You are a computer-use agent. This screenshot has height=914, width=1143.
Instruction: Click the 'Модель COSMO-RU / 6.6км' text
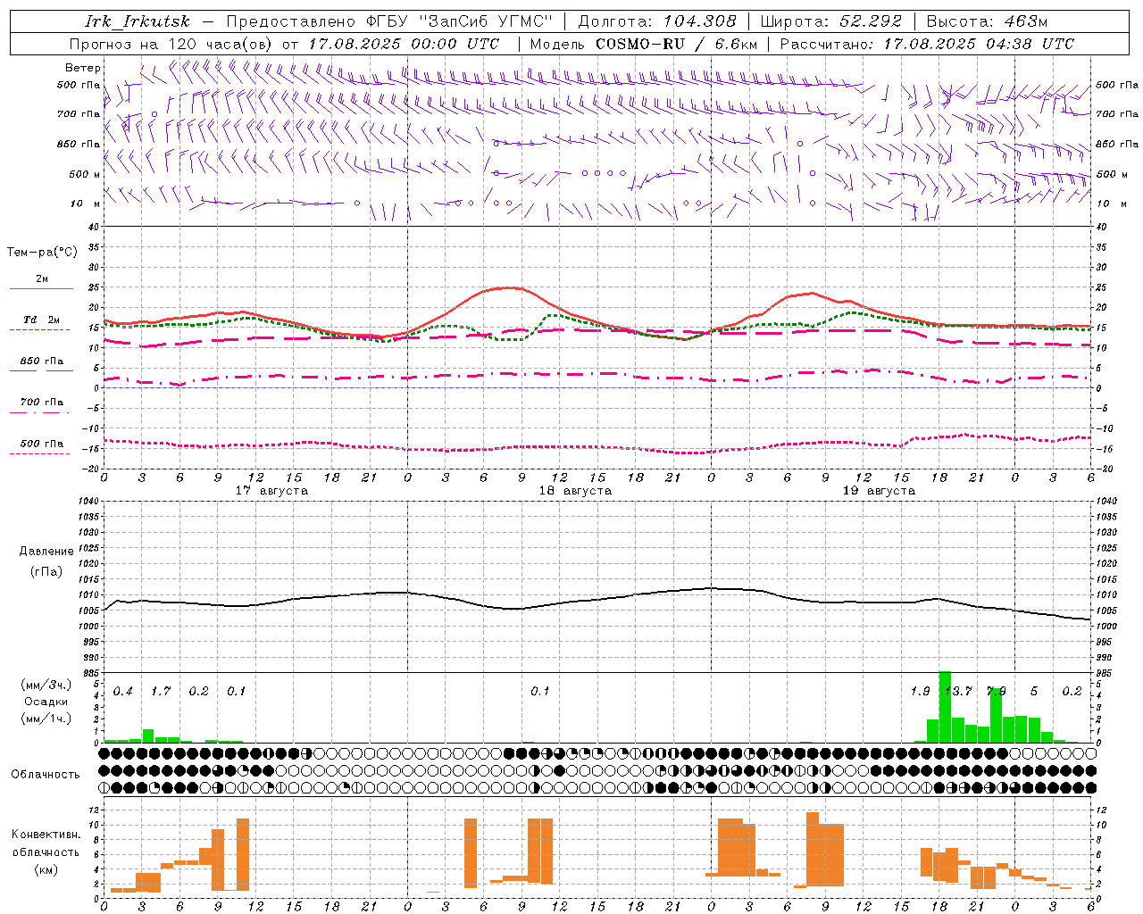coord(644,44)
